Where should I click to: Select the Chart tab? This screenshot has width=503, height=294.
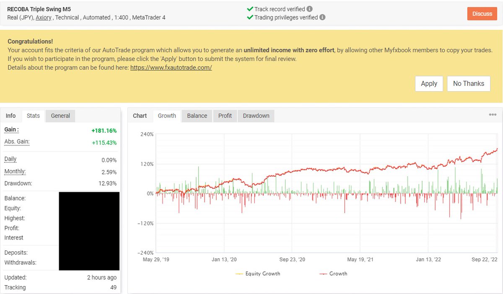pos(140,116)
